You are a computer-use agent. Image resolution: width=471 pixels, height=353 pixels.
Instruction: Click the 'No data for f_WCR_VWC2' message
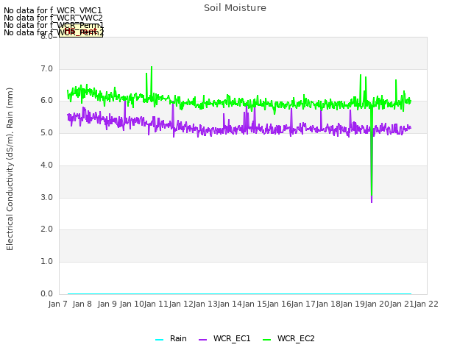(x=53, y=18)
